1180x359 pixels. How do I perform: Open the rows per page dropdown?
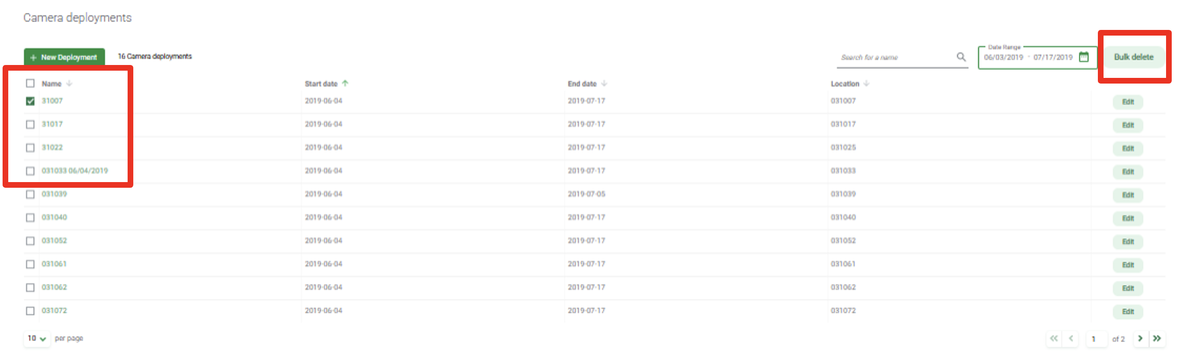[37, 338]
